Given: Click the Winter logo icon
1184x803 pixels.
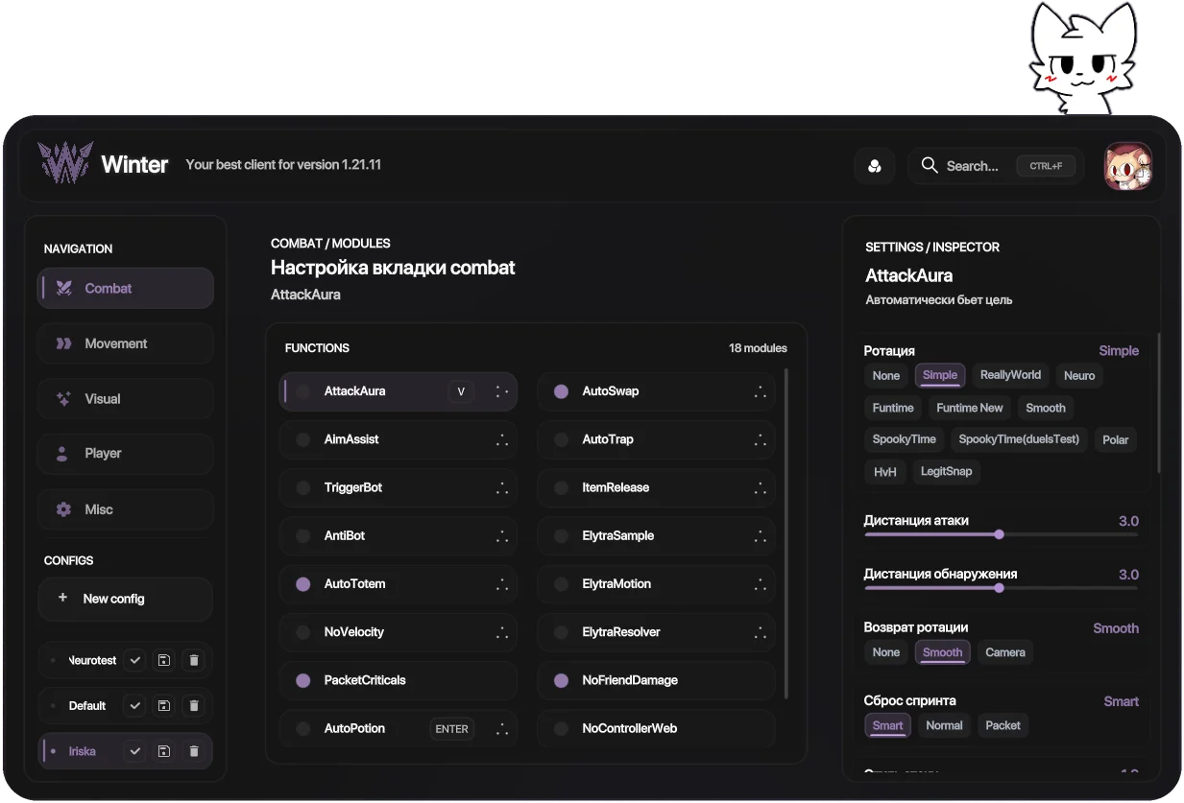Looking at the screenshot, I should tap(65, 163).
